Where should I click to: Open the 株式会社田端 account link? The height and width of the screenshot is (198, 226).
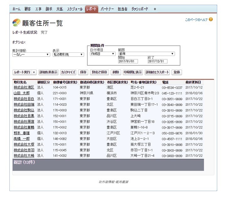point(24,104)
